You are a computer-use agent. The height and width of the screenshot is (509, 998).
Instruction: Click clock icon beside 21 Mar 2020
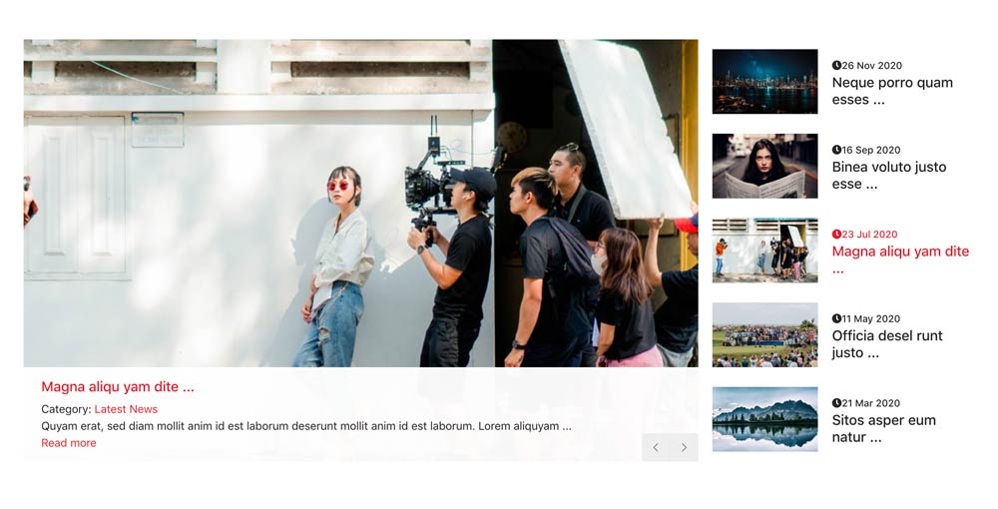[836, 403]
